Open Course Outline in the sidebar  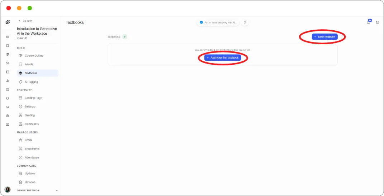coord(38,56)
